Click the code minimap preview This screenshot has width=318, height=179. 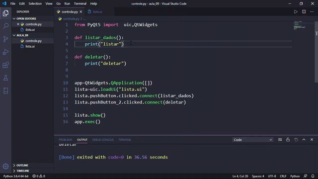[x=300, y=25]
